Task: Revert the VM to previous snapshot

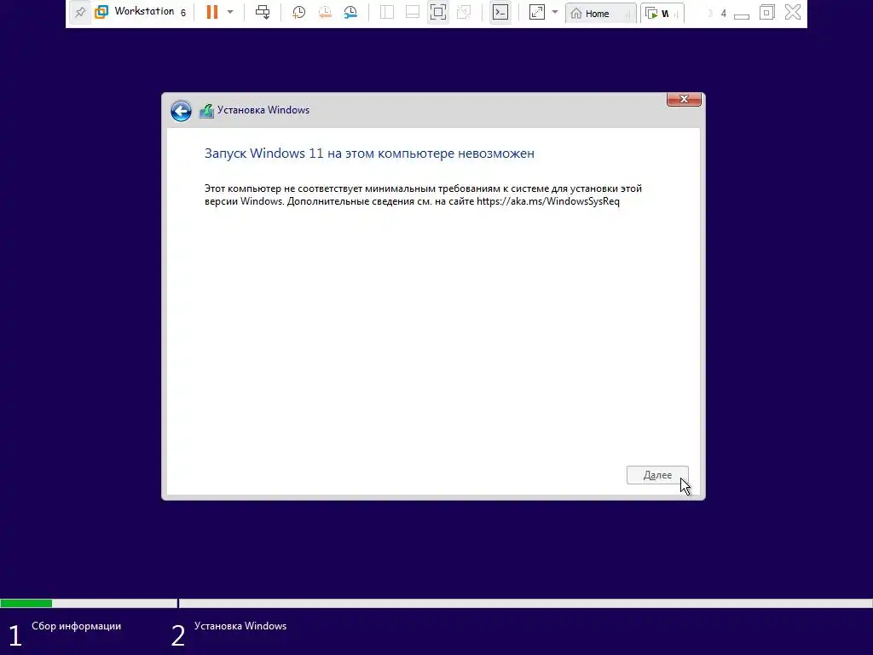Action: click(325, 12)
